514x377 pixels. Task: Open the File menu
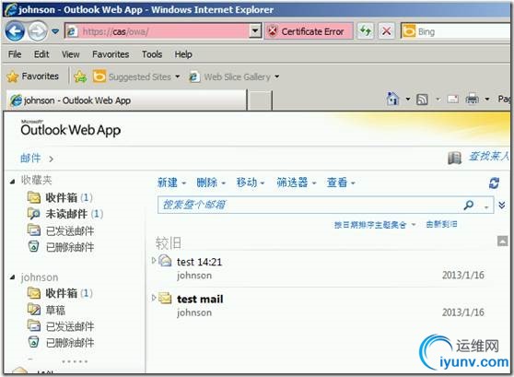point(15,54)
